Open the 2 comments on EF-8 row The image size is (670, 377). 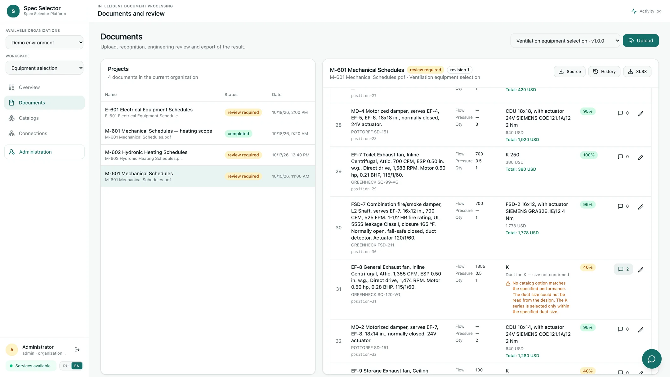click(x=623, y=269)
